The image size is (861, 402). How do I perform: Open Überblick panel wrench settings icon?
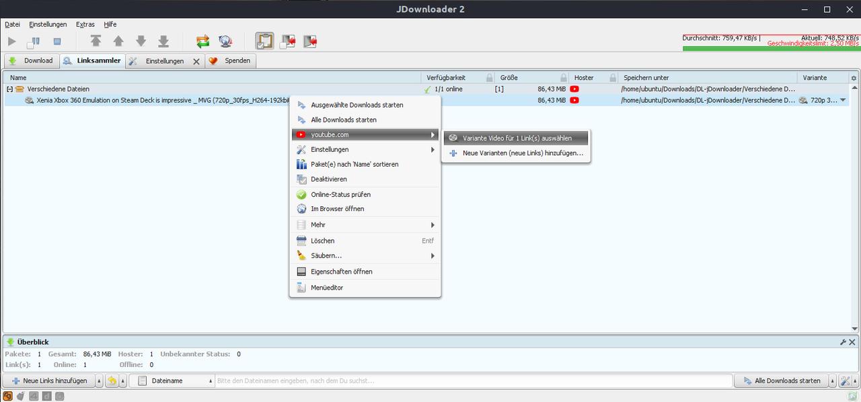click(844, 342)
